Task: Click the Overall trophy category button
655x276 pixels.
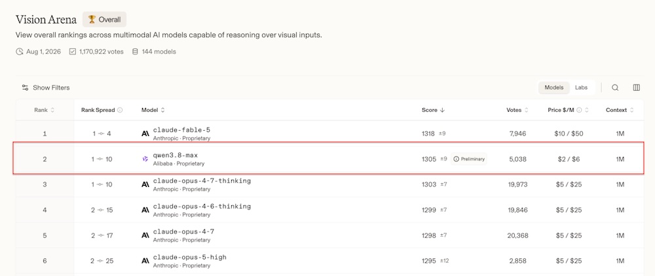Action: click(104, 19)
